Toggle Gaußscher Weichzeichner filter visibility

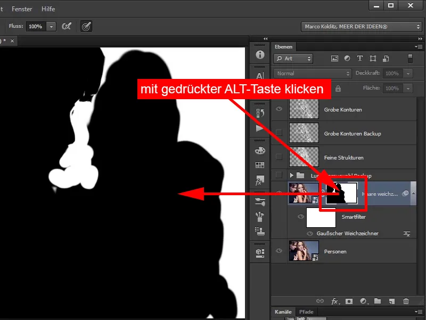click(x=310, y=234)
